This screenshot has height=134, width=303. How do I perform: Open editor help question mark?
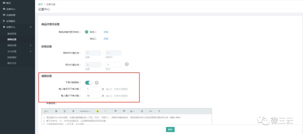pyautogui.click(x=159, y=111)
